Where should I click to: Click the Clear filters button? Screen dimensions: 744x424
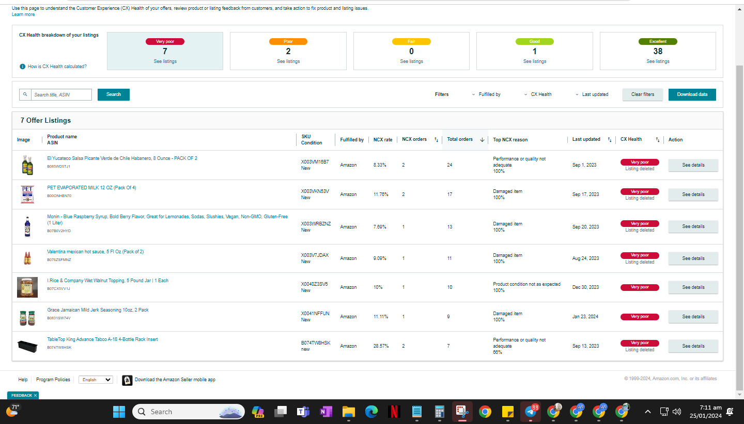click(x=643, y=94)
